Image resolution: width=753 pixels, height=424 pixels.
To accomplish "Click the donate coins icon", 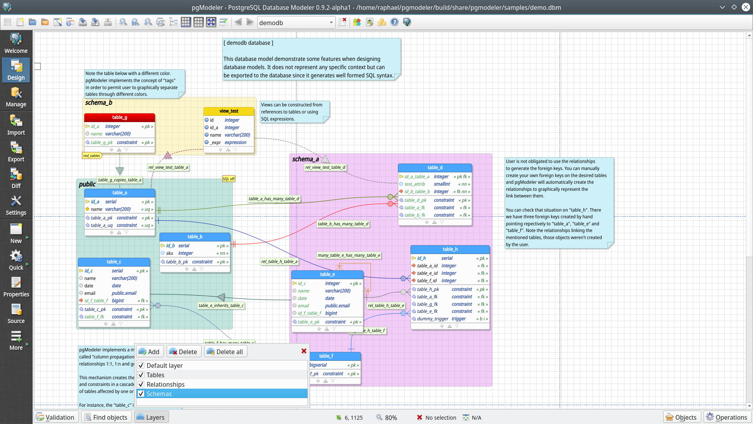I will point(382,22).
